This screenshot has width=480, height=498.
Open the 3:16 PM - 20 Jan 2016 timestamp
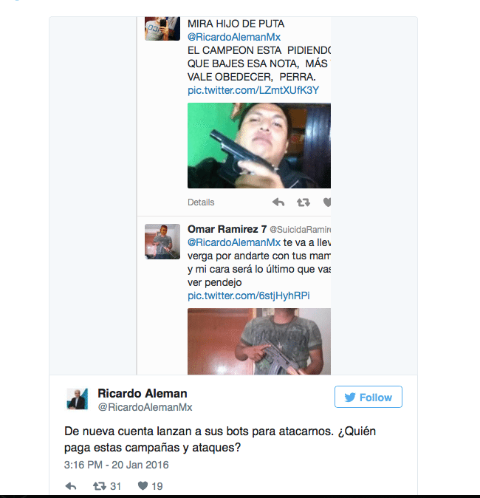coord(117,465)
